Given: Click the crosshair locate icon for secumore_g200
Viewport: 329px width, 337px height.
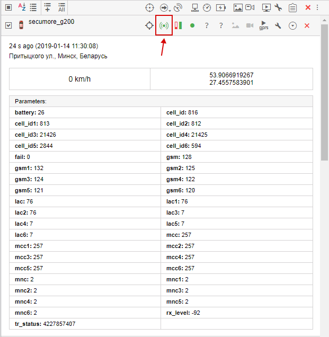Looking at the screenshot, I should click(149, 25).
